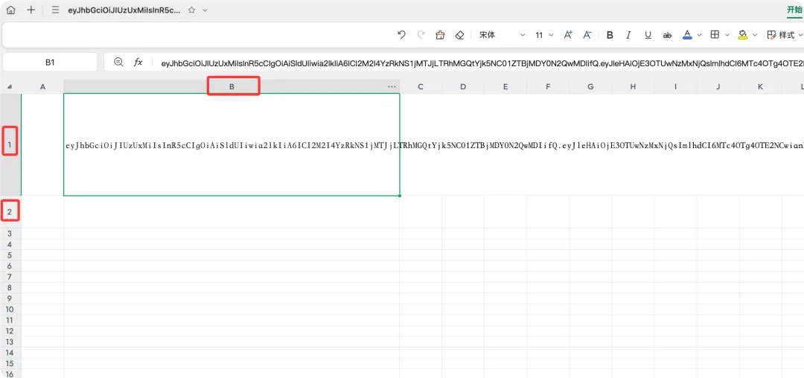
Task: Select column K header
Action: tap(760, 87)
